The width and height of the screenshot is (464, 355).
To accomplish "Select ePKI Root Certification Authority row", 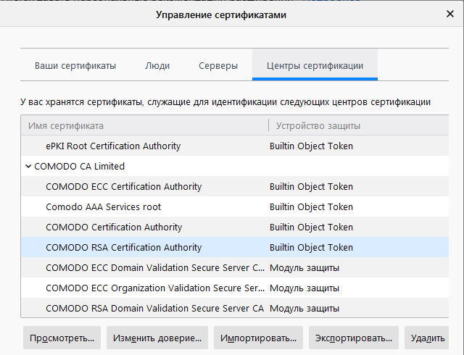I will point(235,146).
